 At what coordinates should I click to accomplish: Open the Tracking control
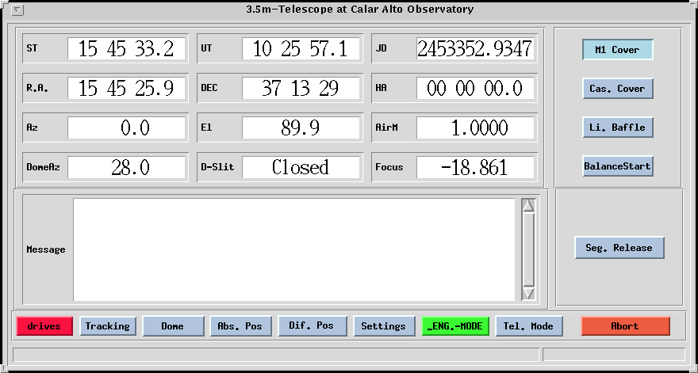[x=108, y=326]
